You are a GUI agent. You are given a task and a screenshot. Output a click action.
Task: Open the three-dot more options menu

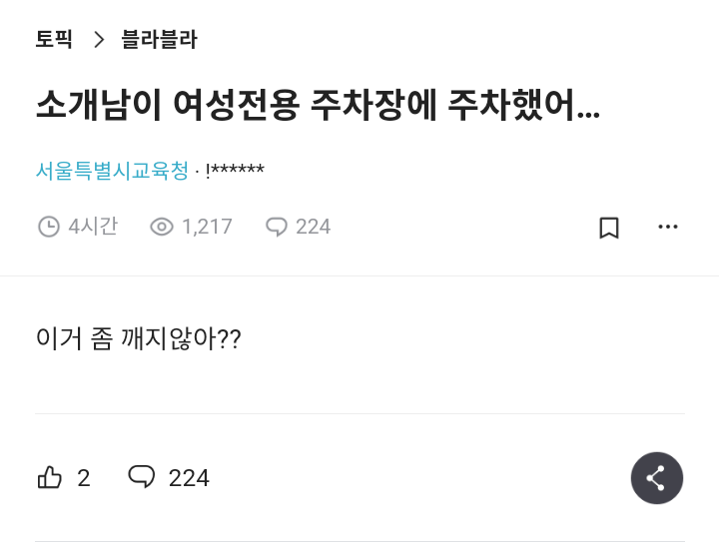(668, 228)
